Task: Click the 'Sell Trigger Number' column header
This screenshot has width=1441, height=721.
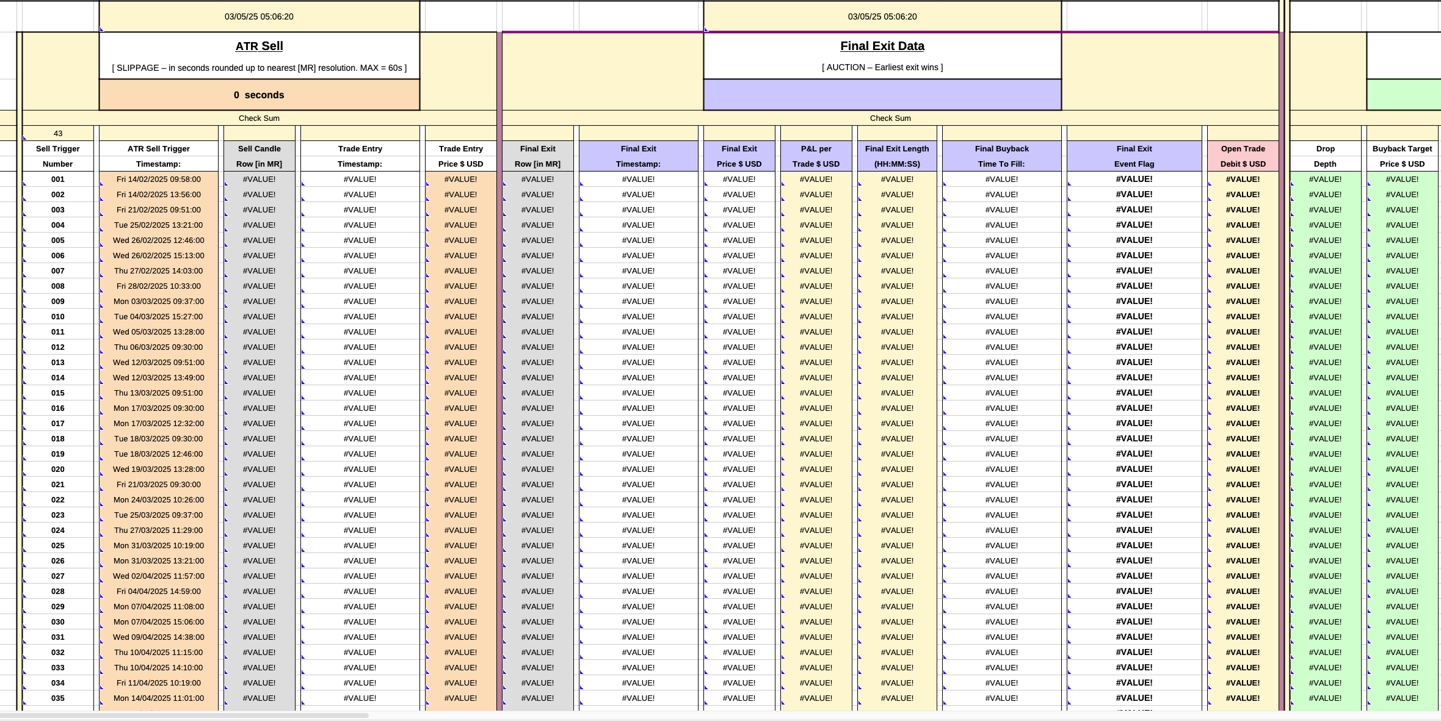Action: [58, 156]
